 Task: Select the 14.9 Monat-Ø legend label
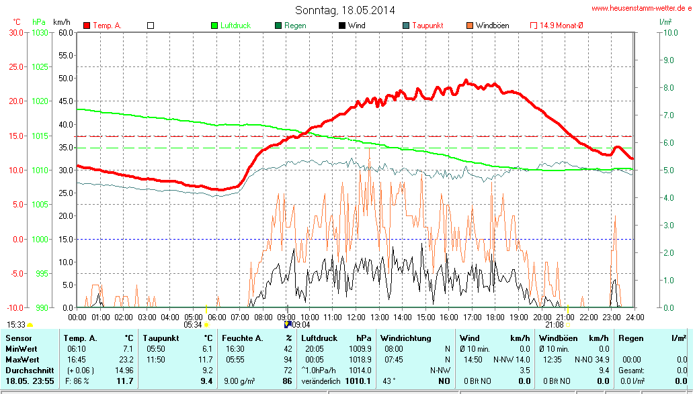[561, 26]
